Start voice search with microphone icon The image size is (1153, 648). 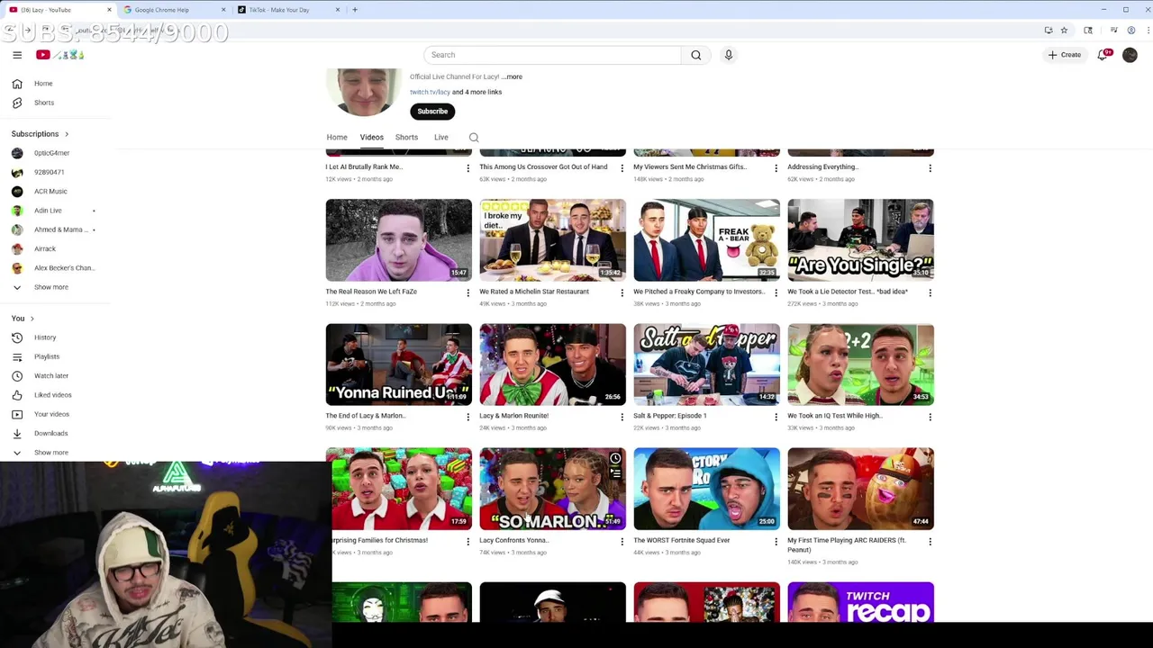point(729,55)
